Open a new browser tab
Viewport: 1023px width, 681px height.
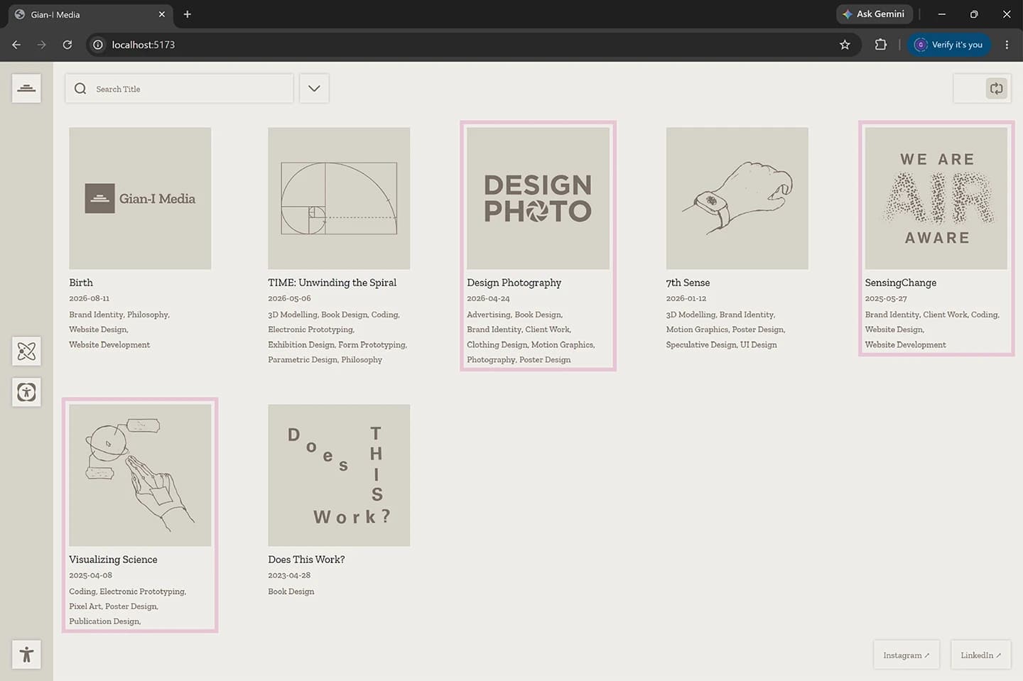point(188,14)
